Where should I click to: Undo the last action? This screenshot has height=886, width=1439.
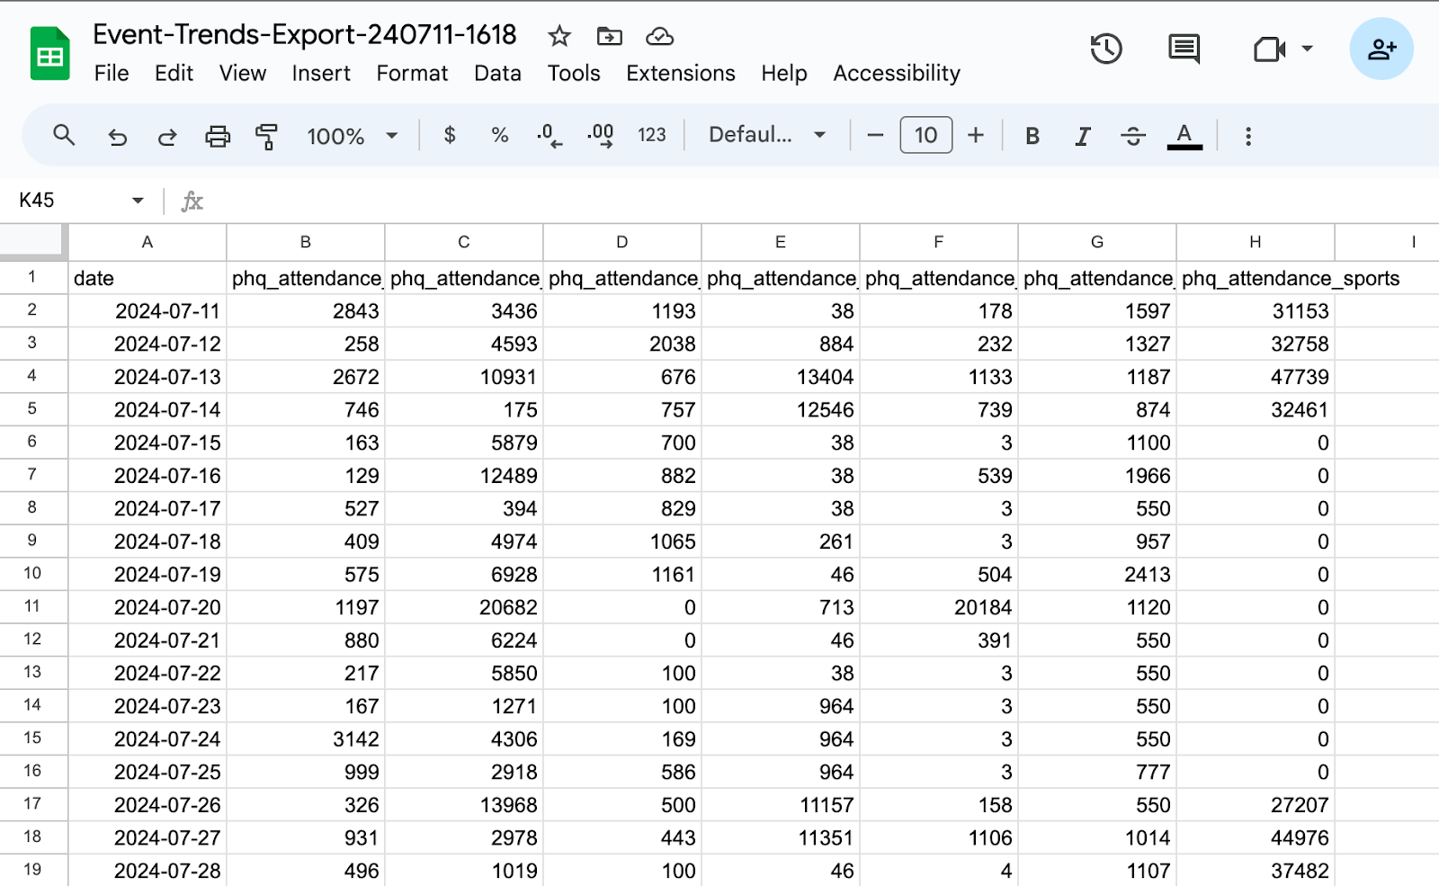117,137
